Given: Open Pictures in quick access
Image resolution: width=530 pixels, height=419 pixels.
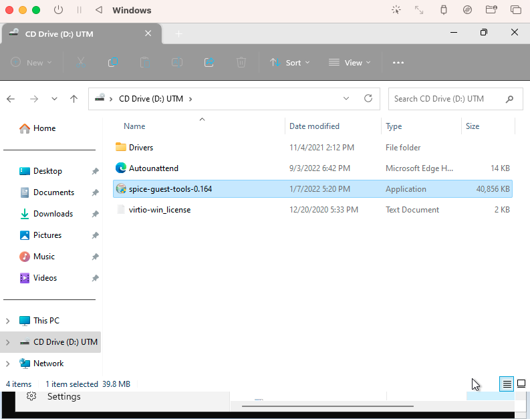Looking at the screenshot, I should tap(41, 235).
